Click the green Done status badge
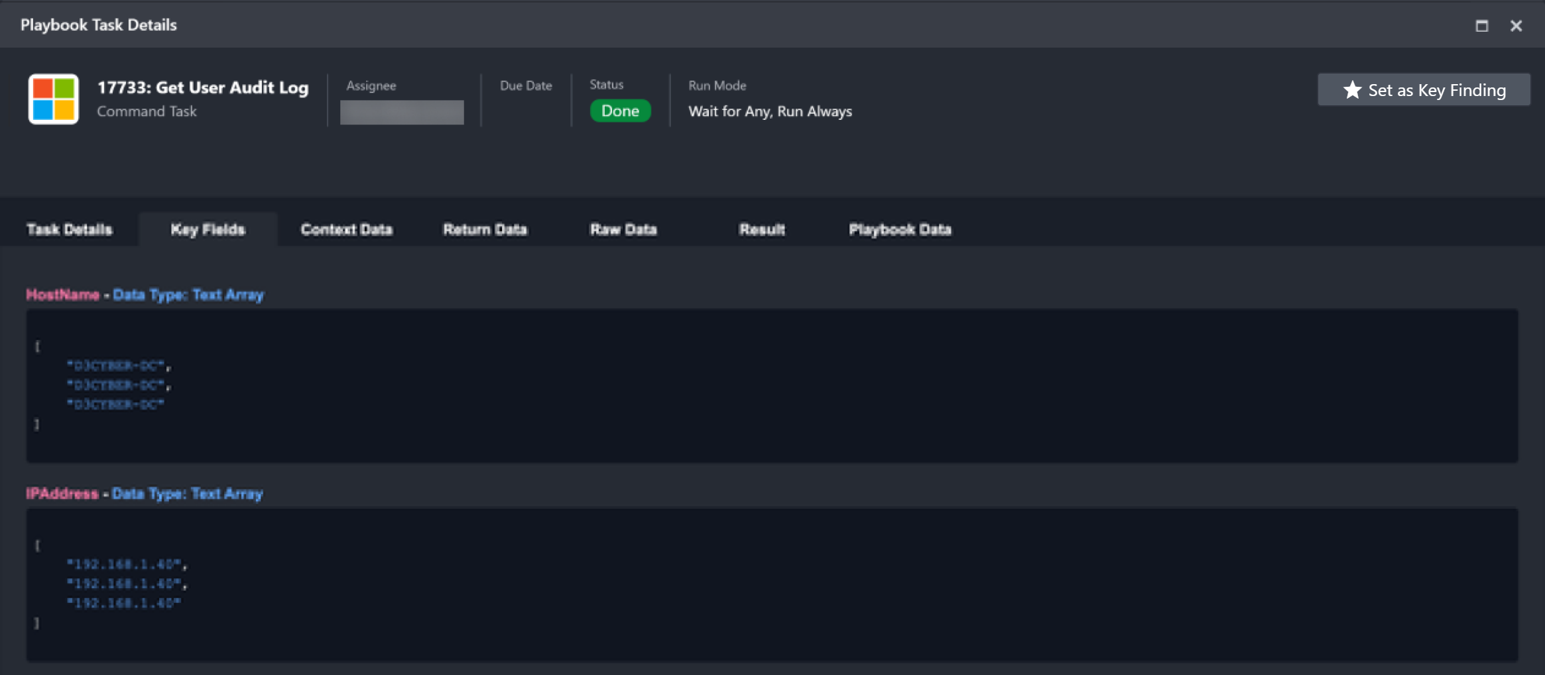 pyautogui.click(x=620, y=111)
